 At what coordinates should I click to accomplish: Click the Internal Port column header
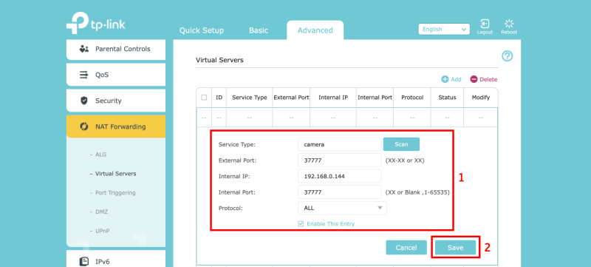[375, 98]
